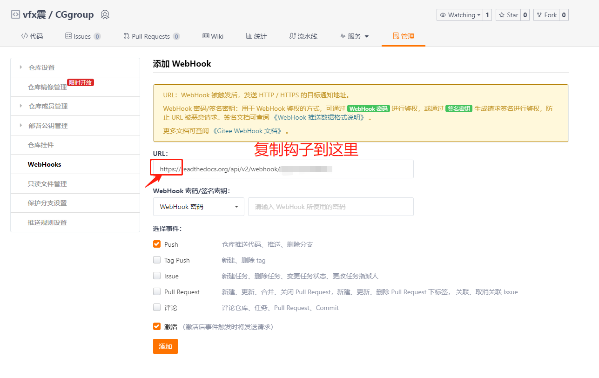Expand 部署公钥管理 in sidebar
Image resolution: width=599 pixels, height=378 pixels.
(x=75, y=126)
